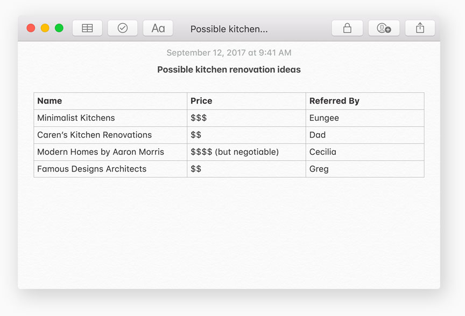Click the yellow minimize window button
Screen dimensions: 465x316
(x=45, y=28)
